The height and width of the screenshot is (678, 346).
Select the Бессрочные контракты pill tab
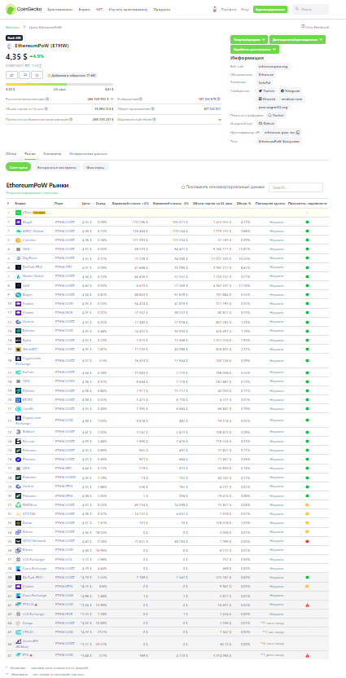(x=57, y=167)
